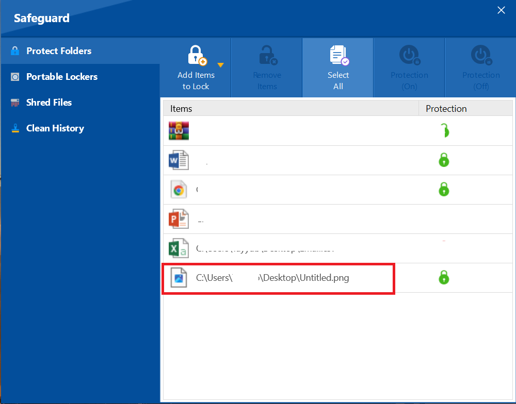
Task: Sort by the Protection column header
Action: tap(446, 109)
